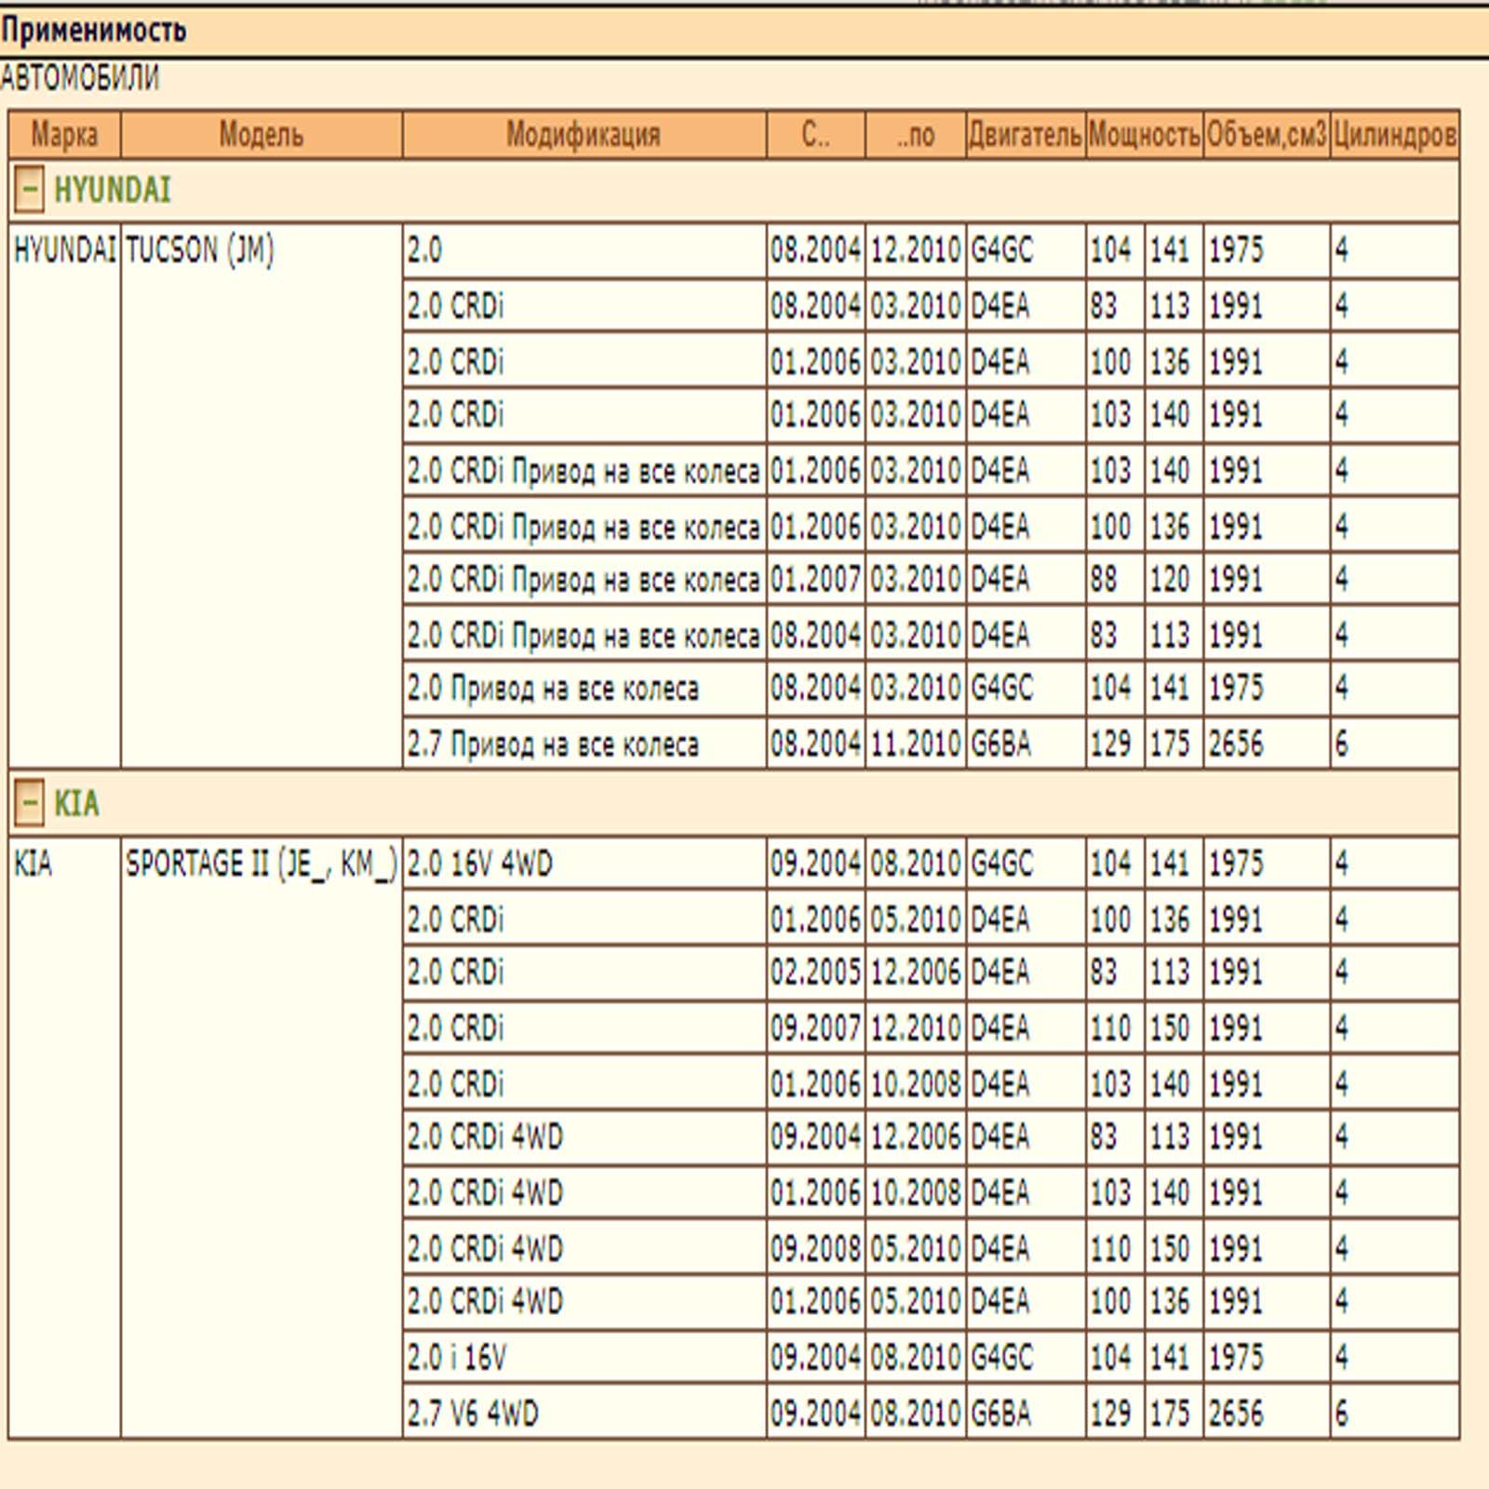Collapse the KIA group with minus icon
Image resolution: width=1489 pixels, height=1489 pixels.
29,802
